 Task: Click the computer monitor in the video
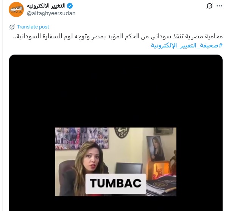pyautogui.click(x=129, y=168)
